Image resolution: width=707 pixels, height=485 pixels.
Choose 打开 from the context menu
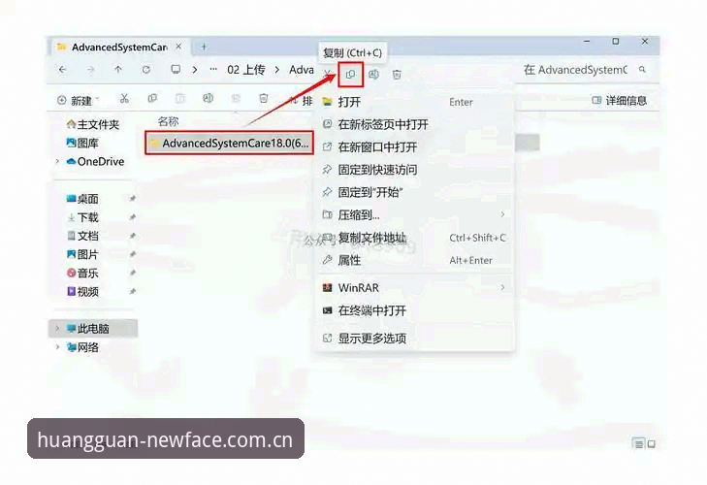click(414, 102)
